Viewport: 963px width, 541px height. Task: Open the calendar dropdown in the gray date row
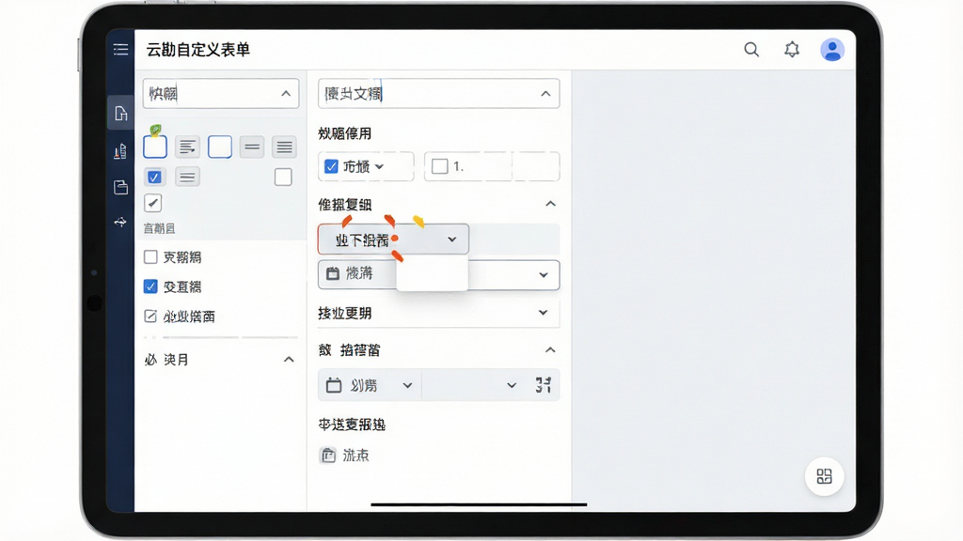pos(370,385)
